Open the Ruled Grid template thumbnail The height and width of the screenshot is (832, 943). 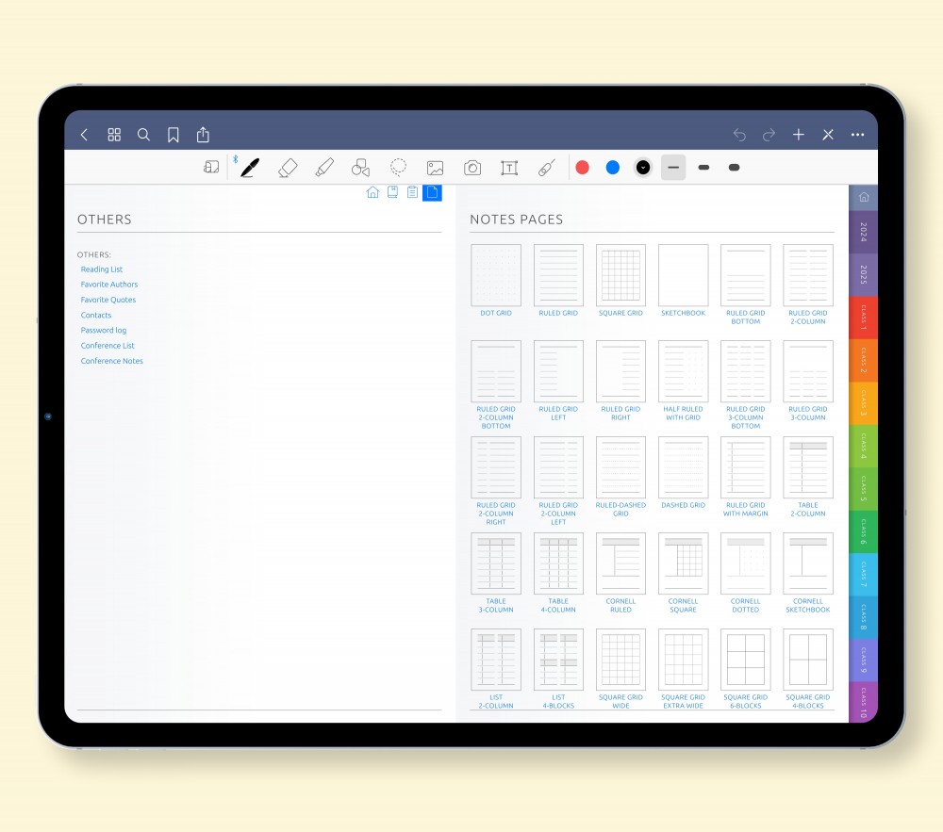558,275
